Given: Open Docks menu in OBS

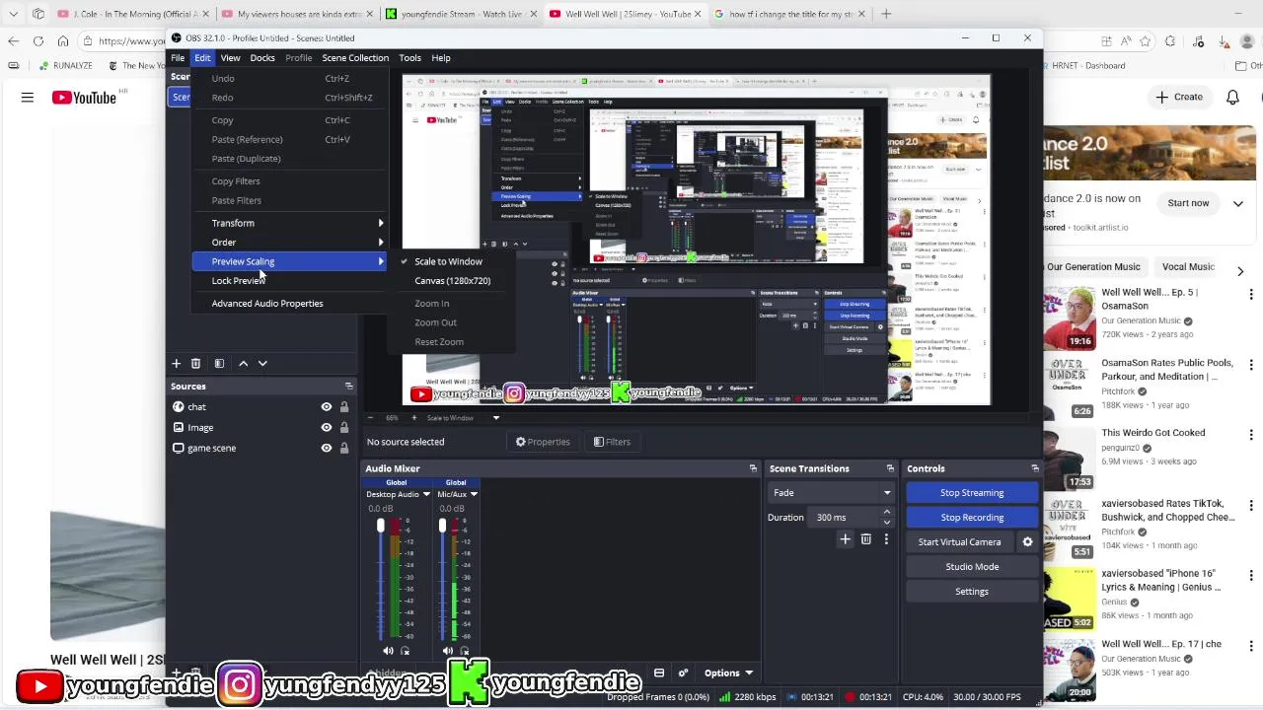Looking at the screenshot, I should click(262, 58).
